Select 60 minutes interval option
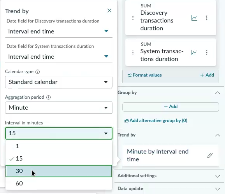The image size is (225, 194). (x=59, y=184)
